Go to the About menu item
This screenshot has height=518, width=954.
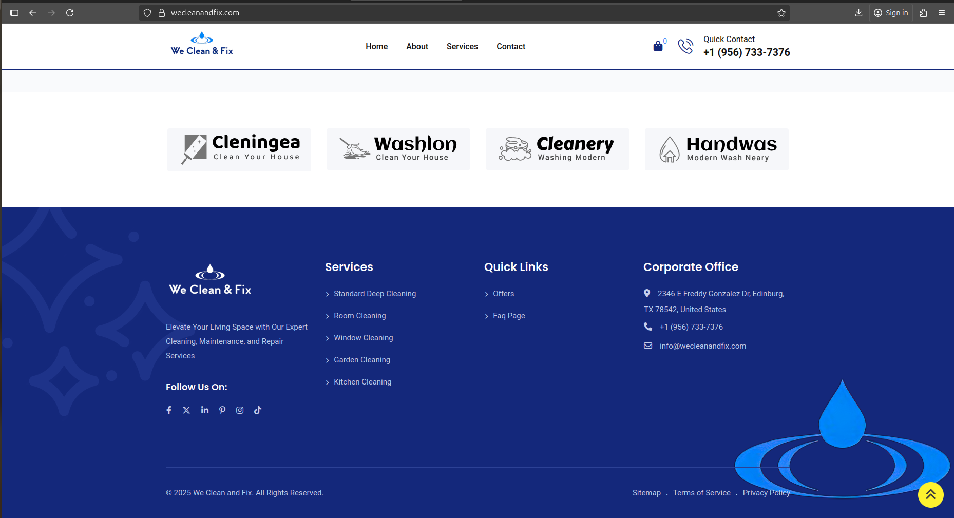coord(417,46)
